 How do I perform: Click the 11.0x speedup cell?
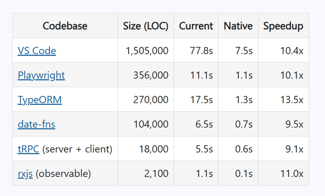(x=292, y=173)
